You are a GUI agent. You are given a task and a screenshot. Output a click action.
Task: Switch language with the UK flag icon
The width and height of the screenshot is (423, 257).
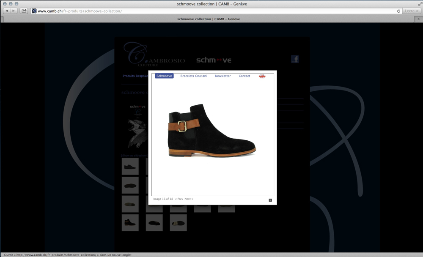pyautogui.click(x=262, y=77)
